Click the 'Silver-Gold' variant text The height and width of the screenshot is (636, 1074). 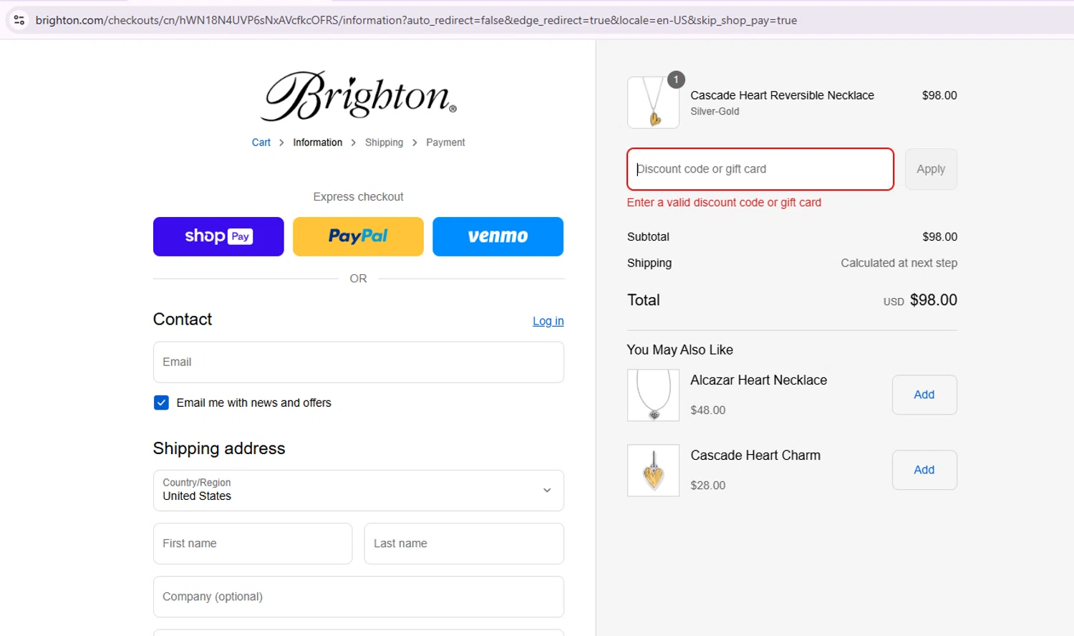pos(715,111)
